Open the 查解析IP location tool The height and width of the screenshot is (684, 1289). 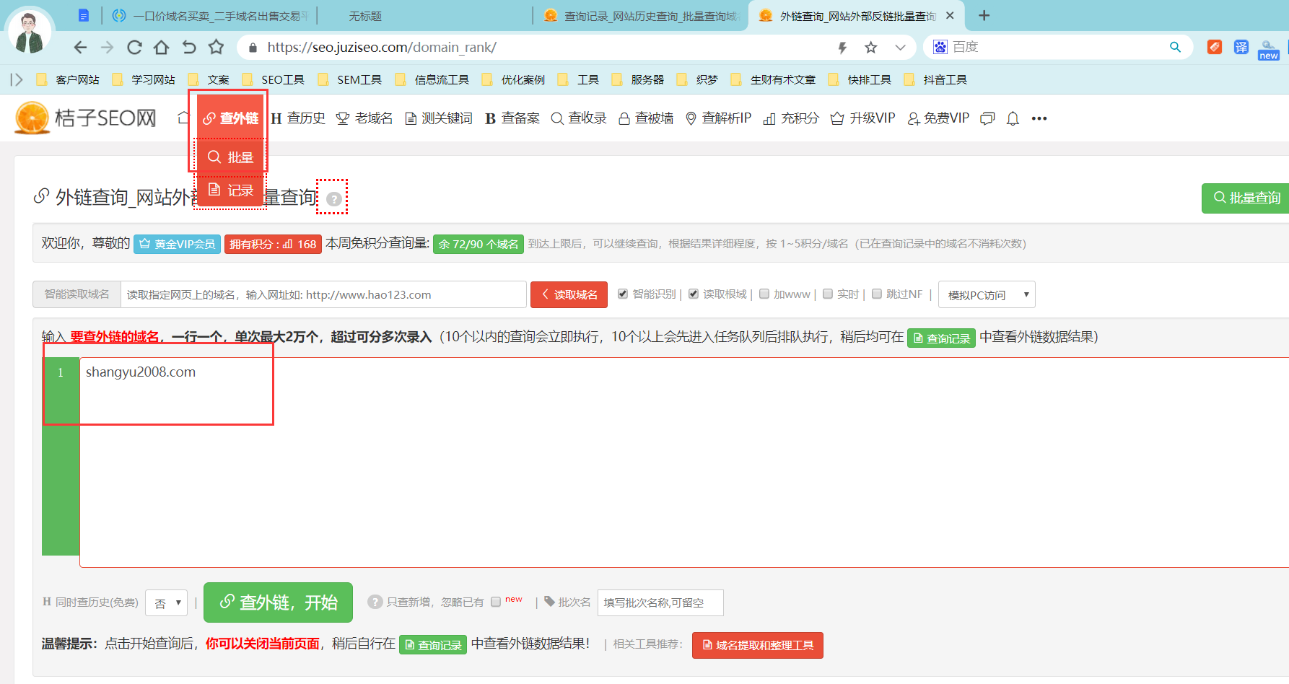coord(718,118)
